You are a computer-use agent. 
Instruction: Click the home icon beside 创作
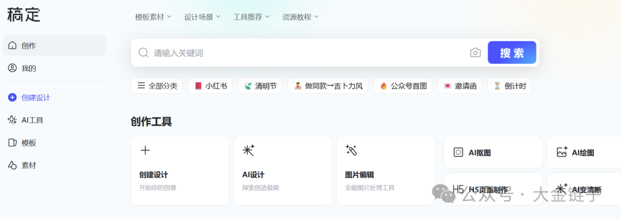click(x=13, y=45)
